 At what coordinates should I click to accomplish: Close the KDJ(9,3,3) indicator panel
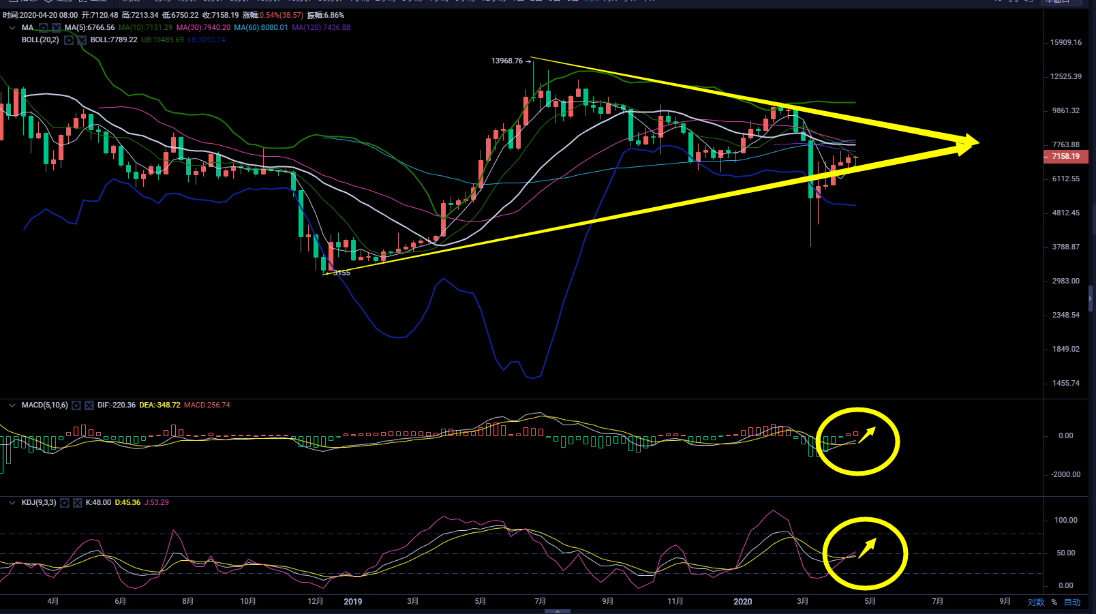pyautogui.click(x=77, y=503)
